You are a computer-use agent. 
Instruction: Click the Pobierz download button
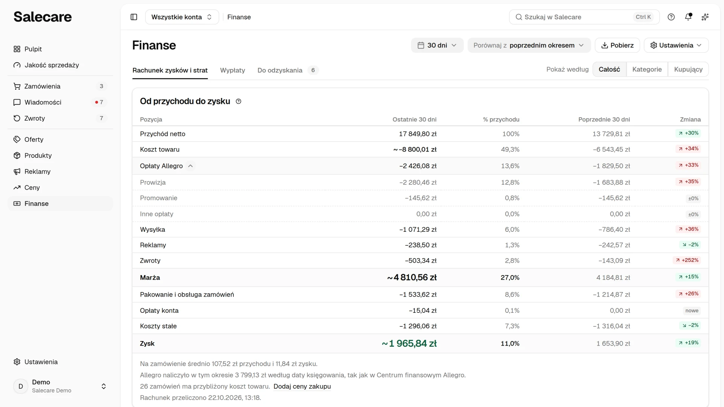[x=617, y=45]
